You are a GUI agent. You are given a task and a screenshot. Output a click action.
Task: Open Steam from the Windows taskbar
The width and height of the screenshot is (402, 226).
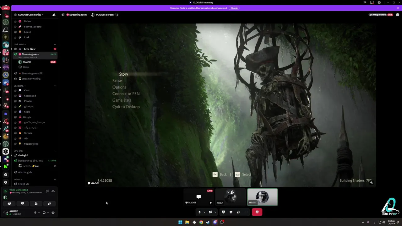pyautogui.click(x=208, y=222)
